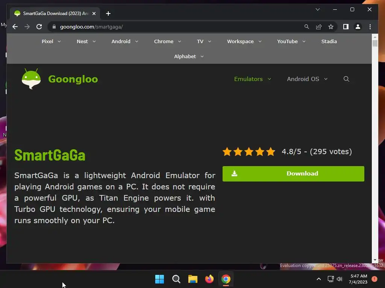Open Chrome three-dot menu

pos(370,27)
